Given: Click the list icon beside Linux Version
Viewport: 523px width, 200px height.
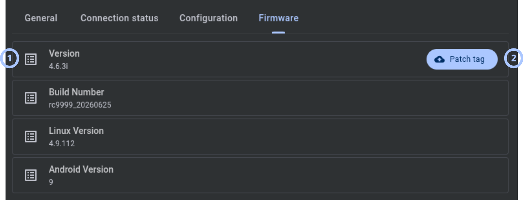Looking at the screenshot, I should (31, 137).
